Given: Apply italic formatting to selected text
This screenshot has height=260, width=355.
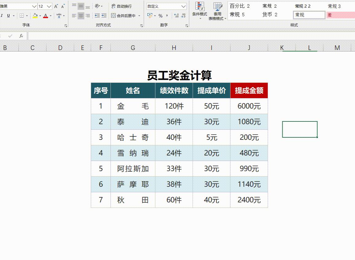Looking at the screenshot, I should coord(2,16).
